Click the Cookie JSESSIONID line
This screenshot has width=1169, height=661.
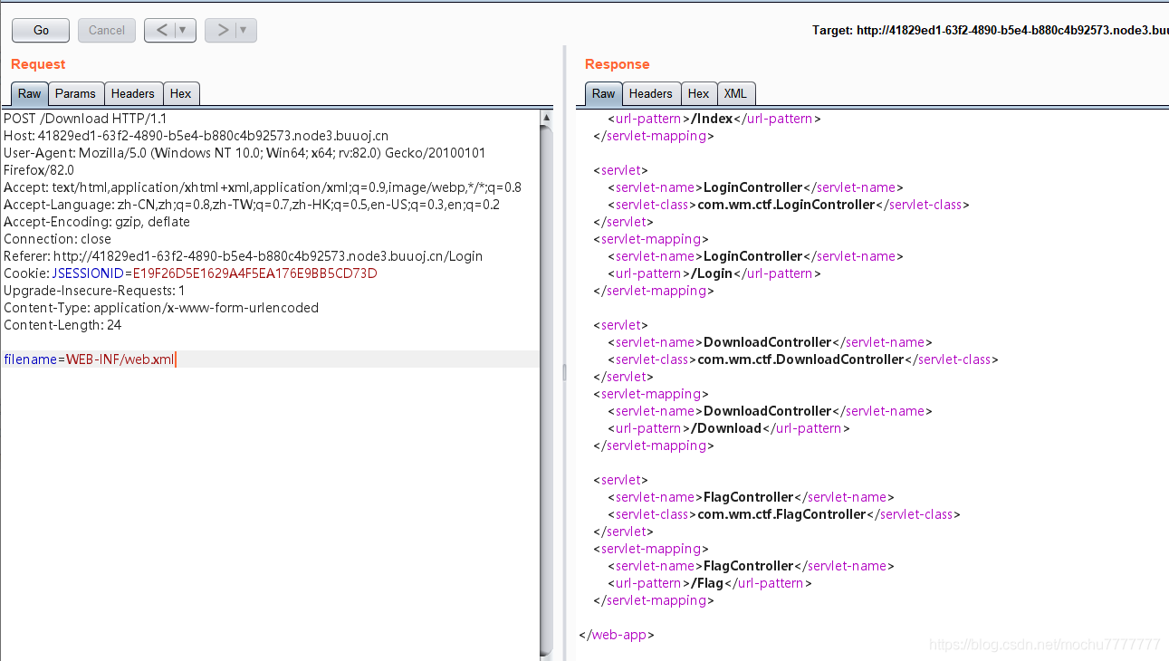point(190,273)
